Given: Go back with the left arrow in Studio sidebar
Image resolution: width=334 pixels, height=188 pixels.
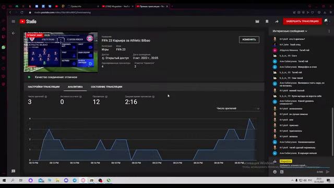Looking at the screenshot, I should coord(14,33).
